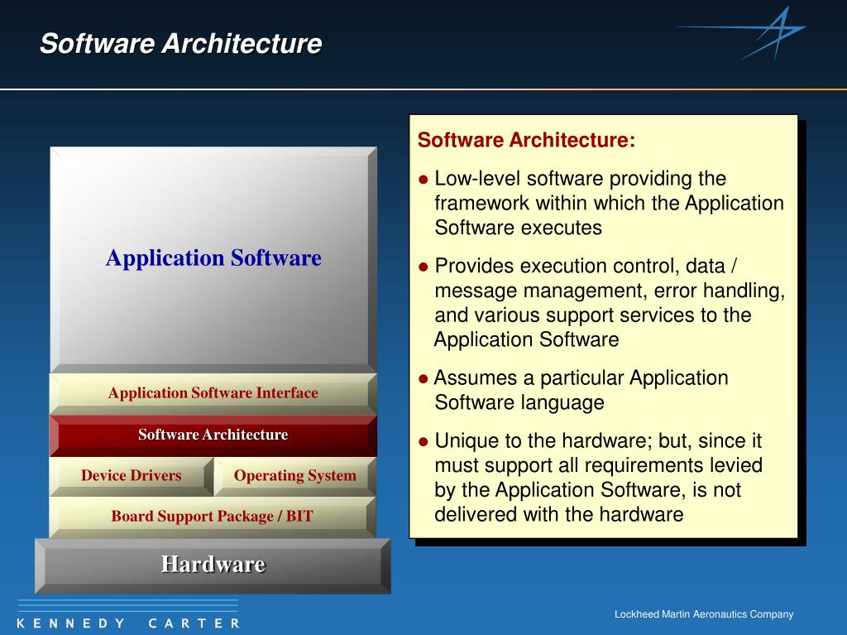This screenshot has height=635, width=847.
Task: Click the Kennedy Carter logo text
Action: pyautogui.click(x=128, y=623)
